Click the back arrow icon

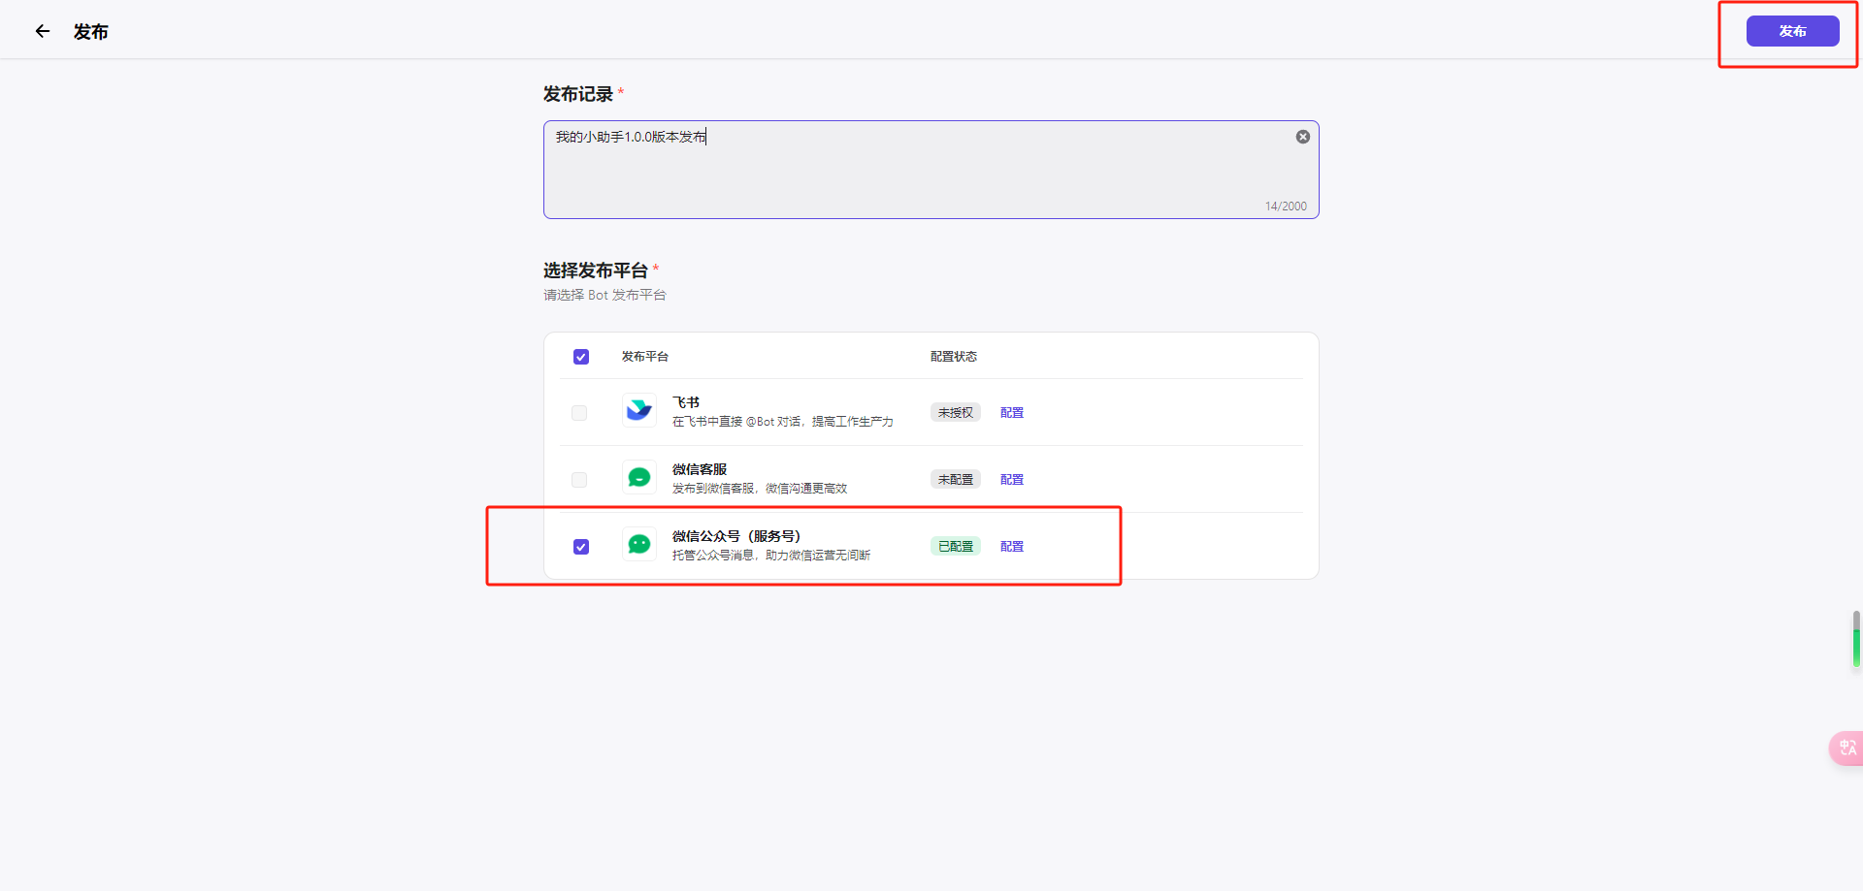(x=43, y=32)
